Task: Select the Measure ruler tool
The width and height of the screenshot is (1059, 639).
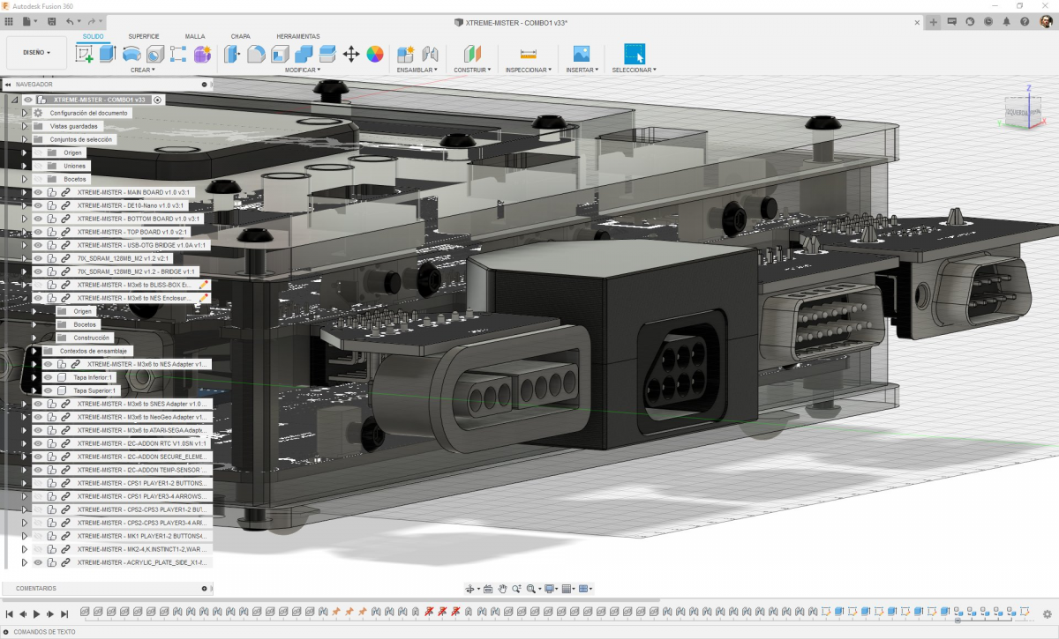Action: point(529,54)
